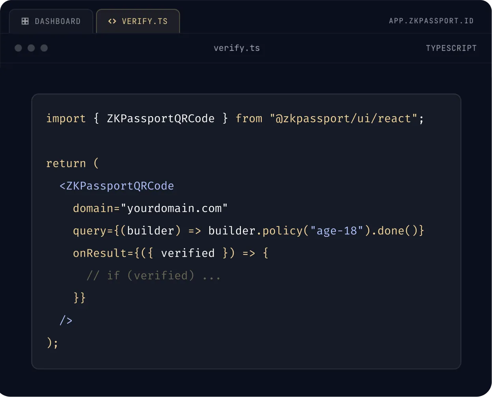Click the centered verify.ts file title
Viewport: 492px width, 397px height.
pyautogui.click(x=237, y=48)
